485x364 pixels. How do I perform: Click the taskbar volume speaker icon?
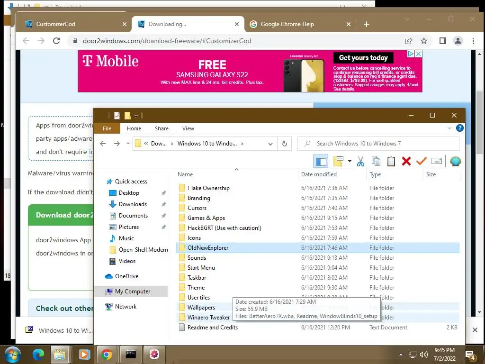tap(424, 355)
